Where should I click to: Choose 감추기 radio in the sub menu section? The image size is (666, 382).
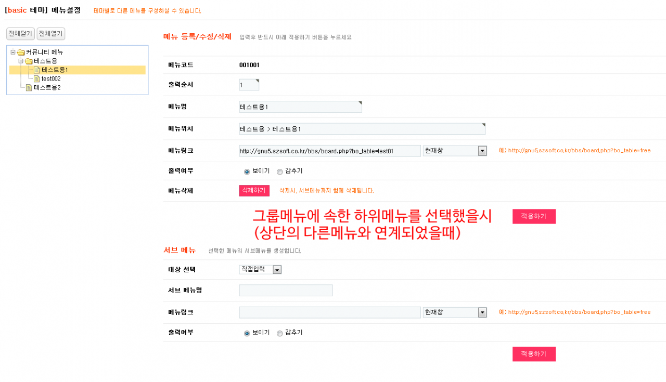pyautogui.click(x=280, y=334)
